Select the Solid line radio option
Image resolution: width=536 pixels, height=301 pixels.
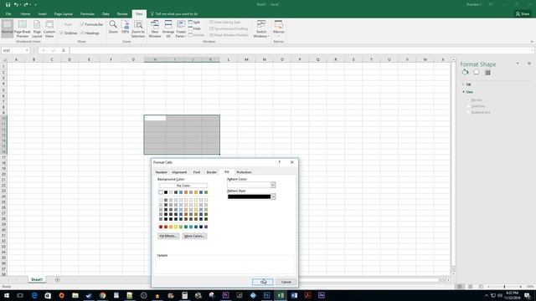tap(469, 106)
